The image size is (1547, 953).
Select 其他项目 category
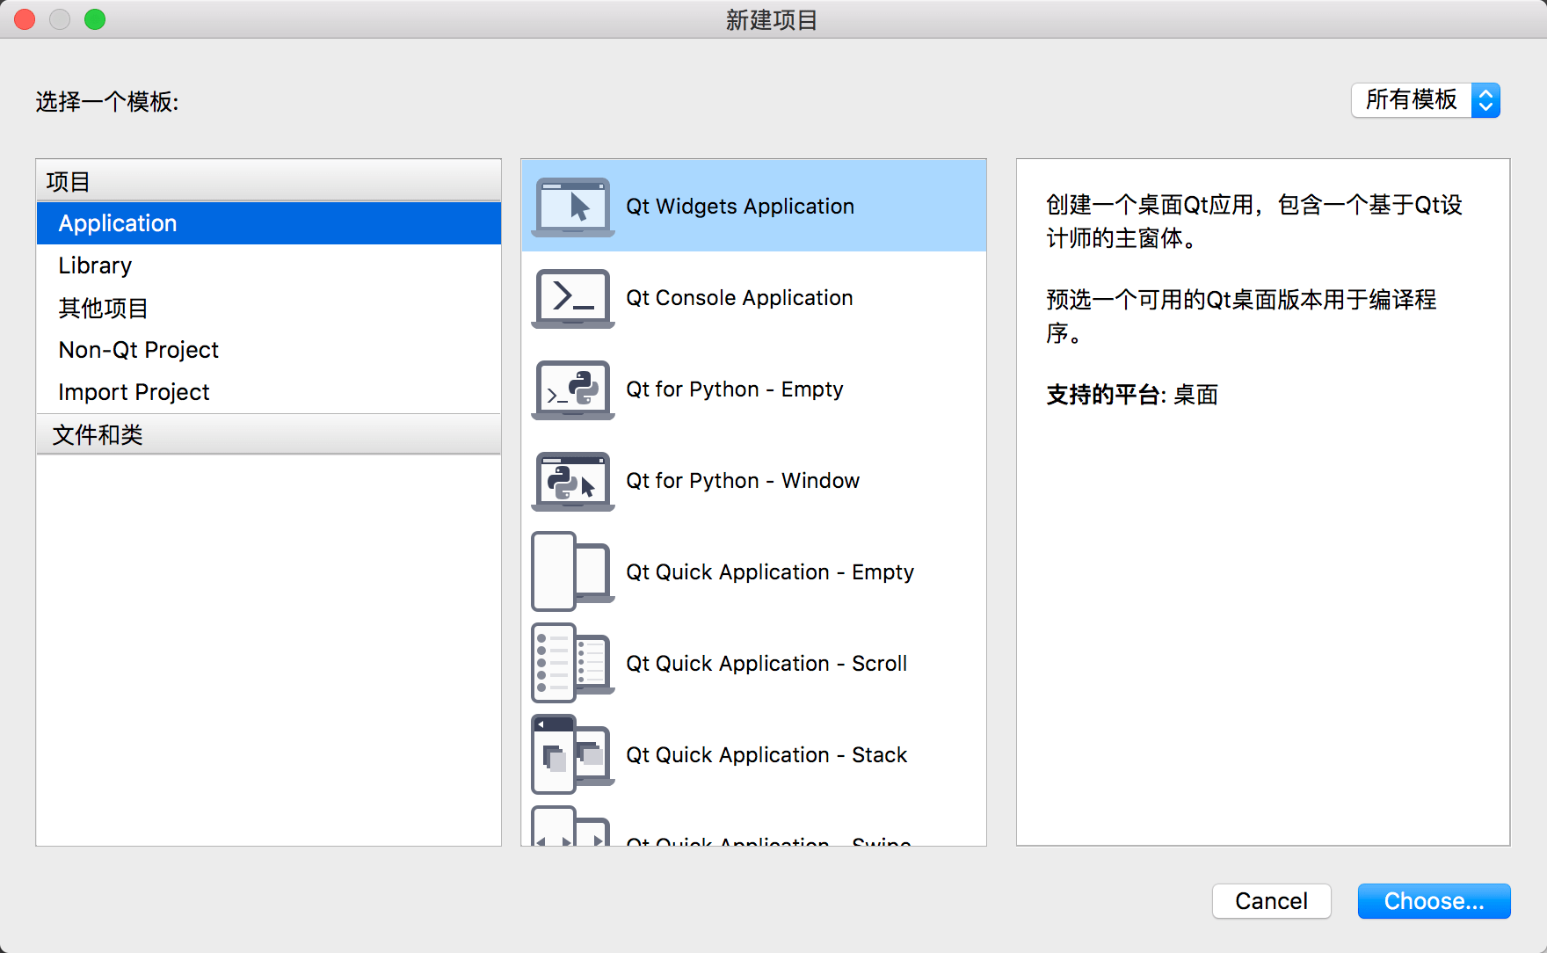(269, 308)
